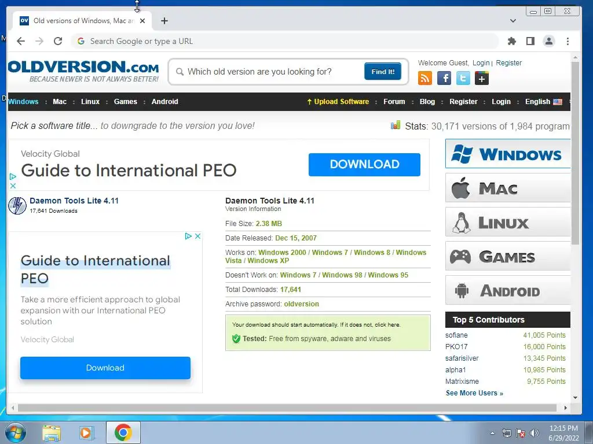Close the Old versions tab
593x444 pixels.
pos(142,21)
